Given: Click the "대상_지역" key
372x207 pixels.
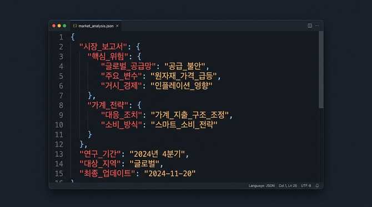Looking at the screenshot, I should [x=100, y=164].
